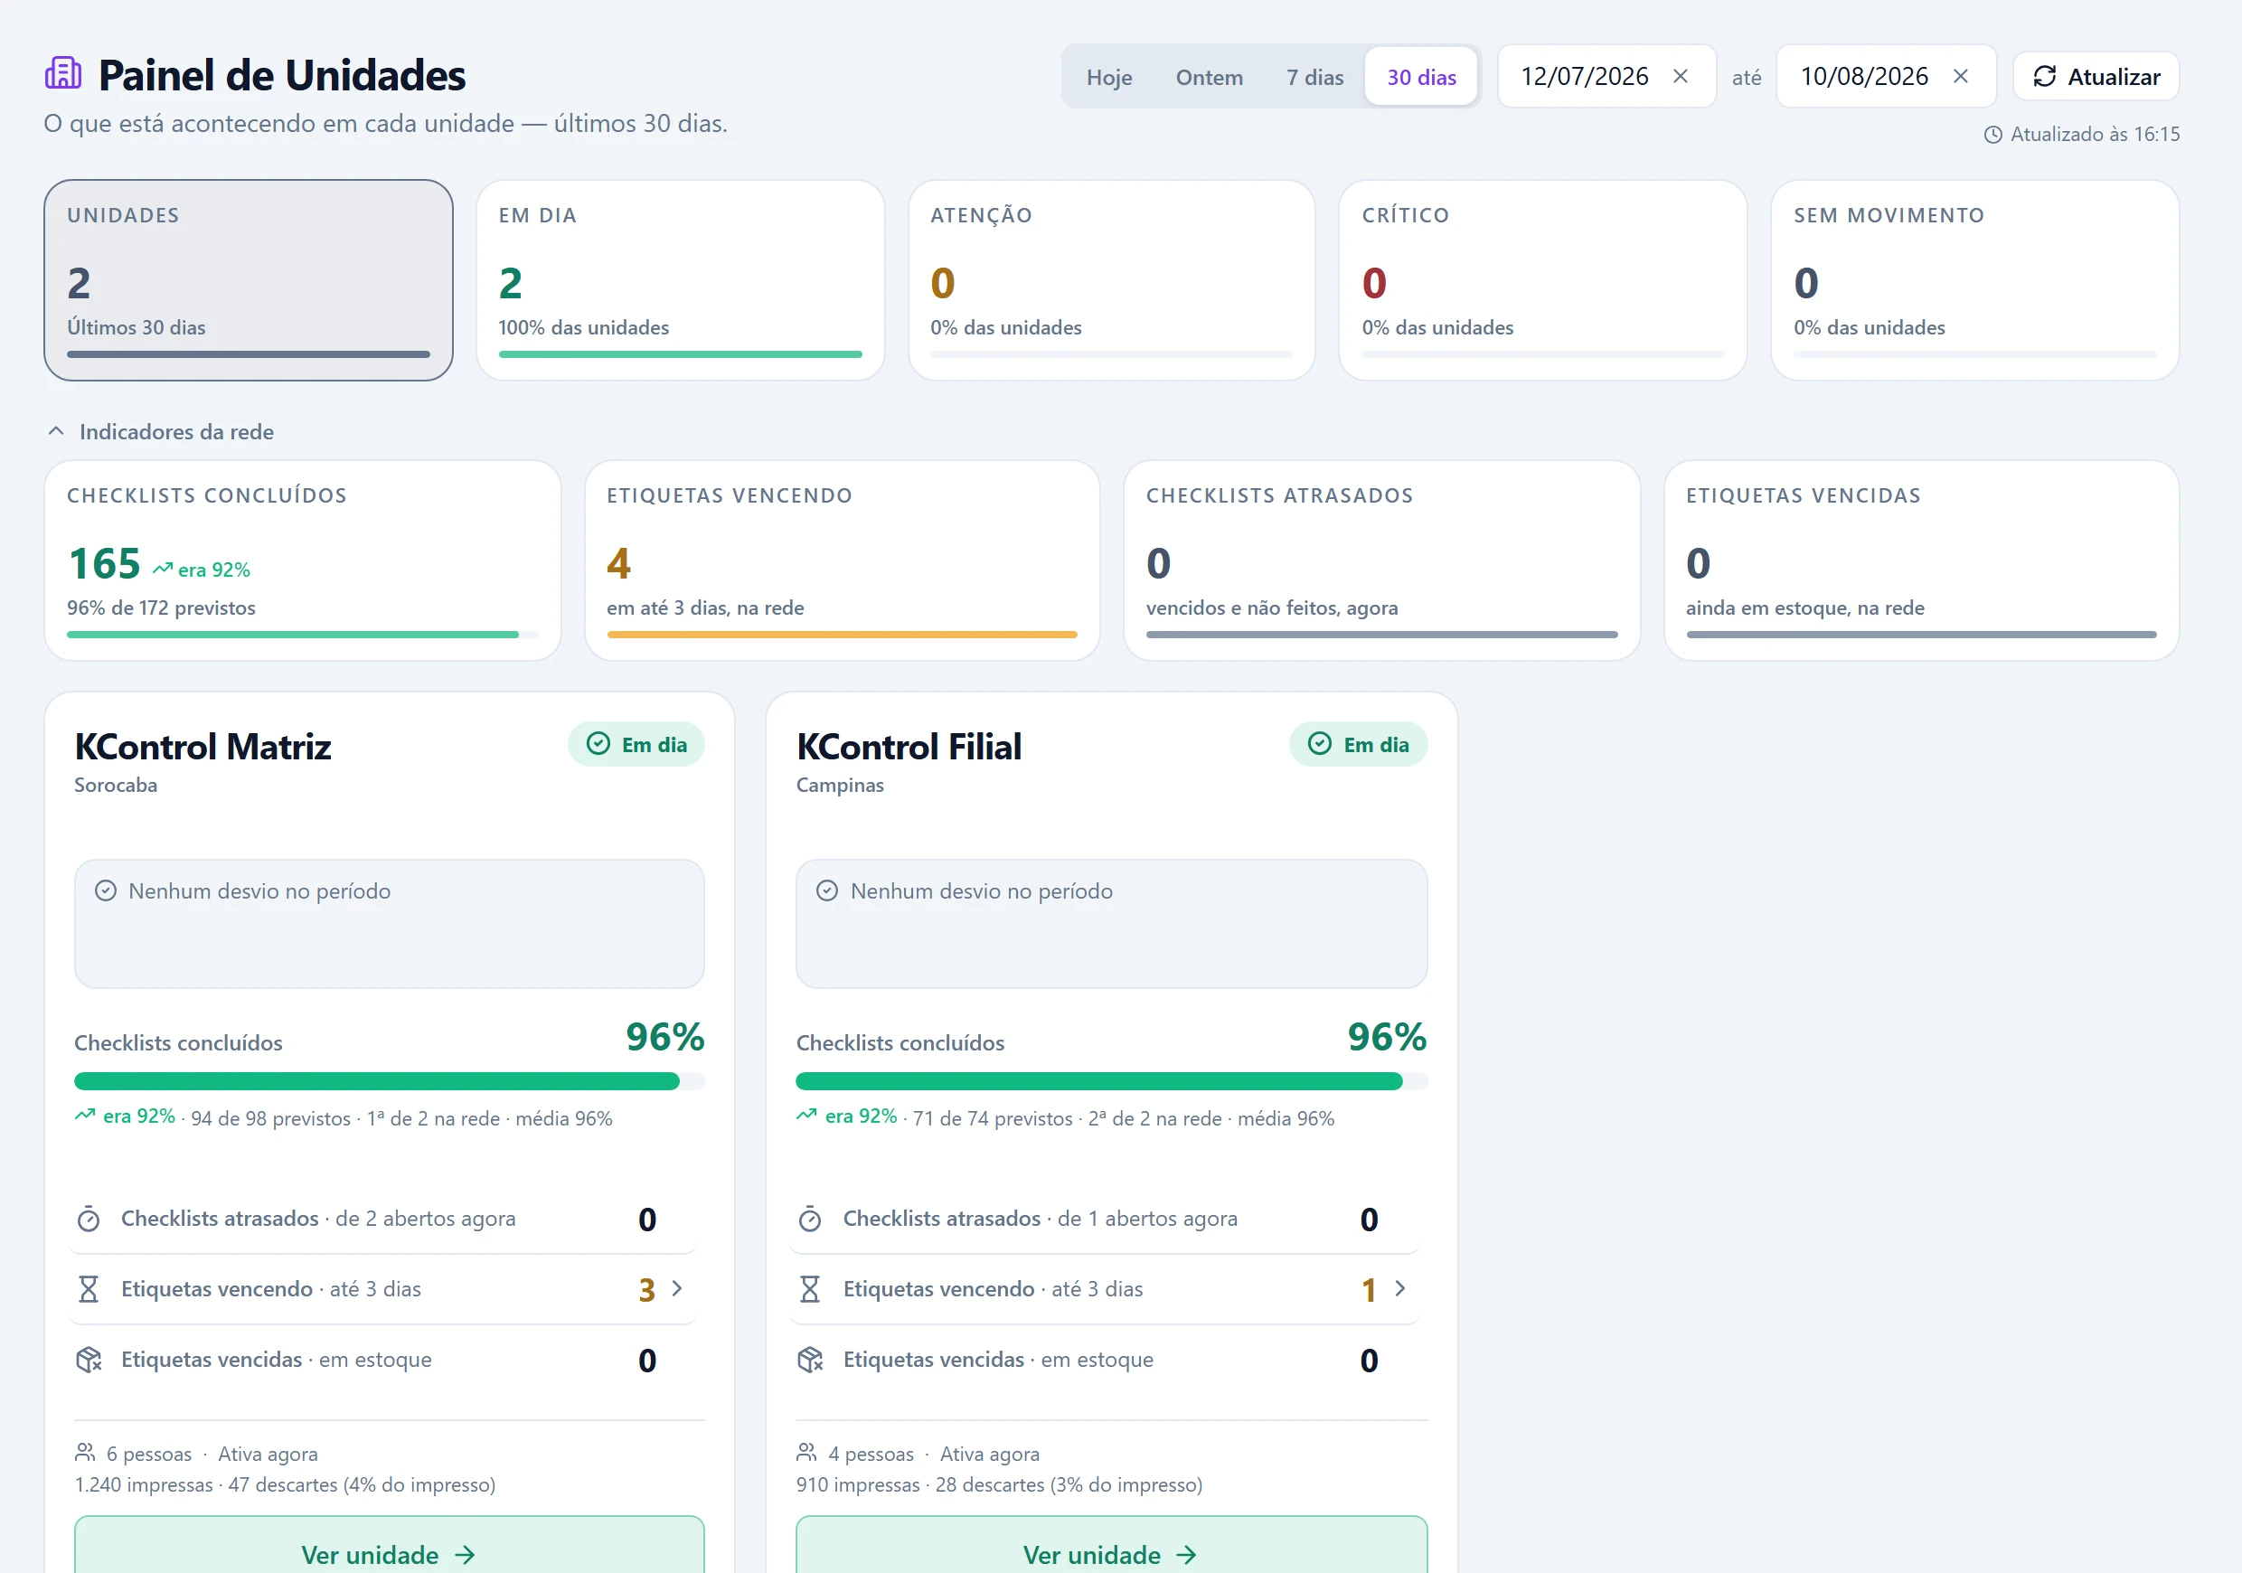
Task: Click the building icon beside Painel de Unidades
Action: [x=63, y=74]
